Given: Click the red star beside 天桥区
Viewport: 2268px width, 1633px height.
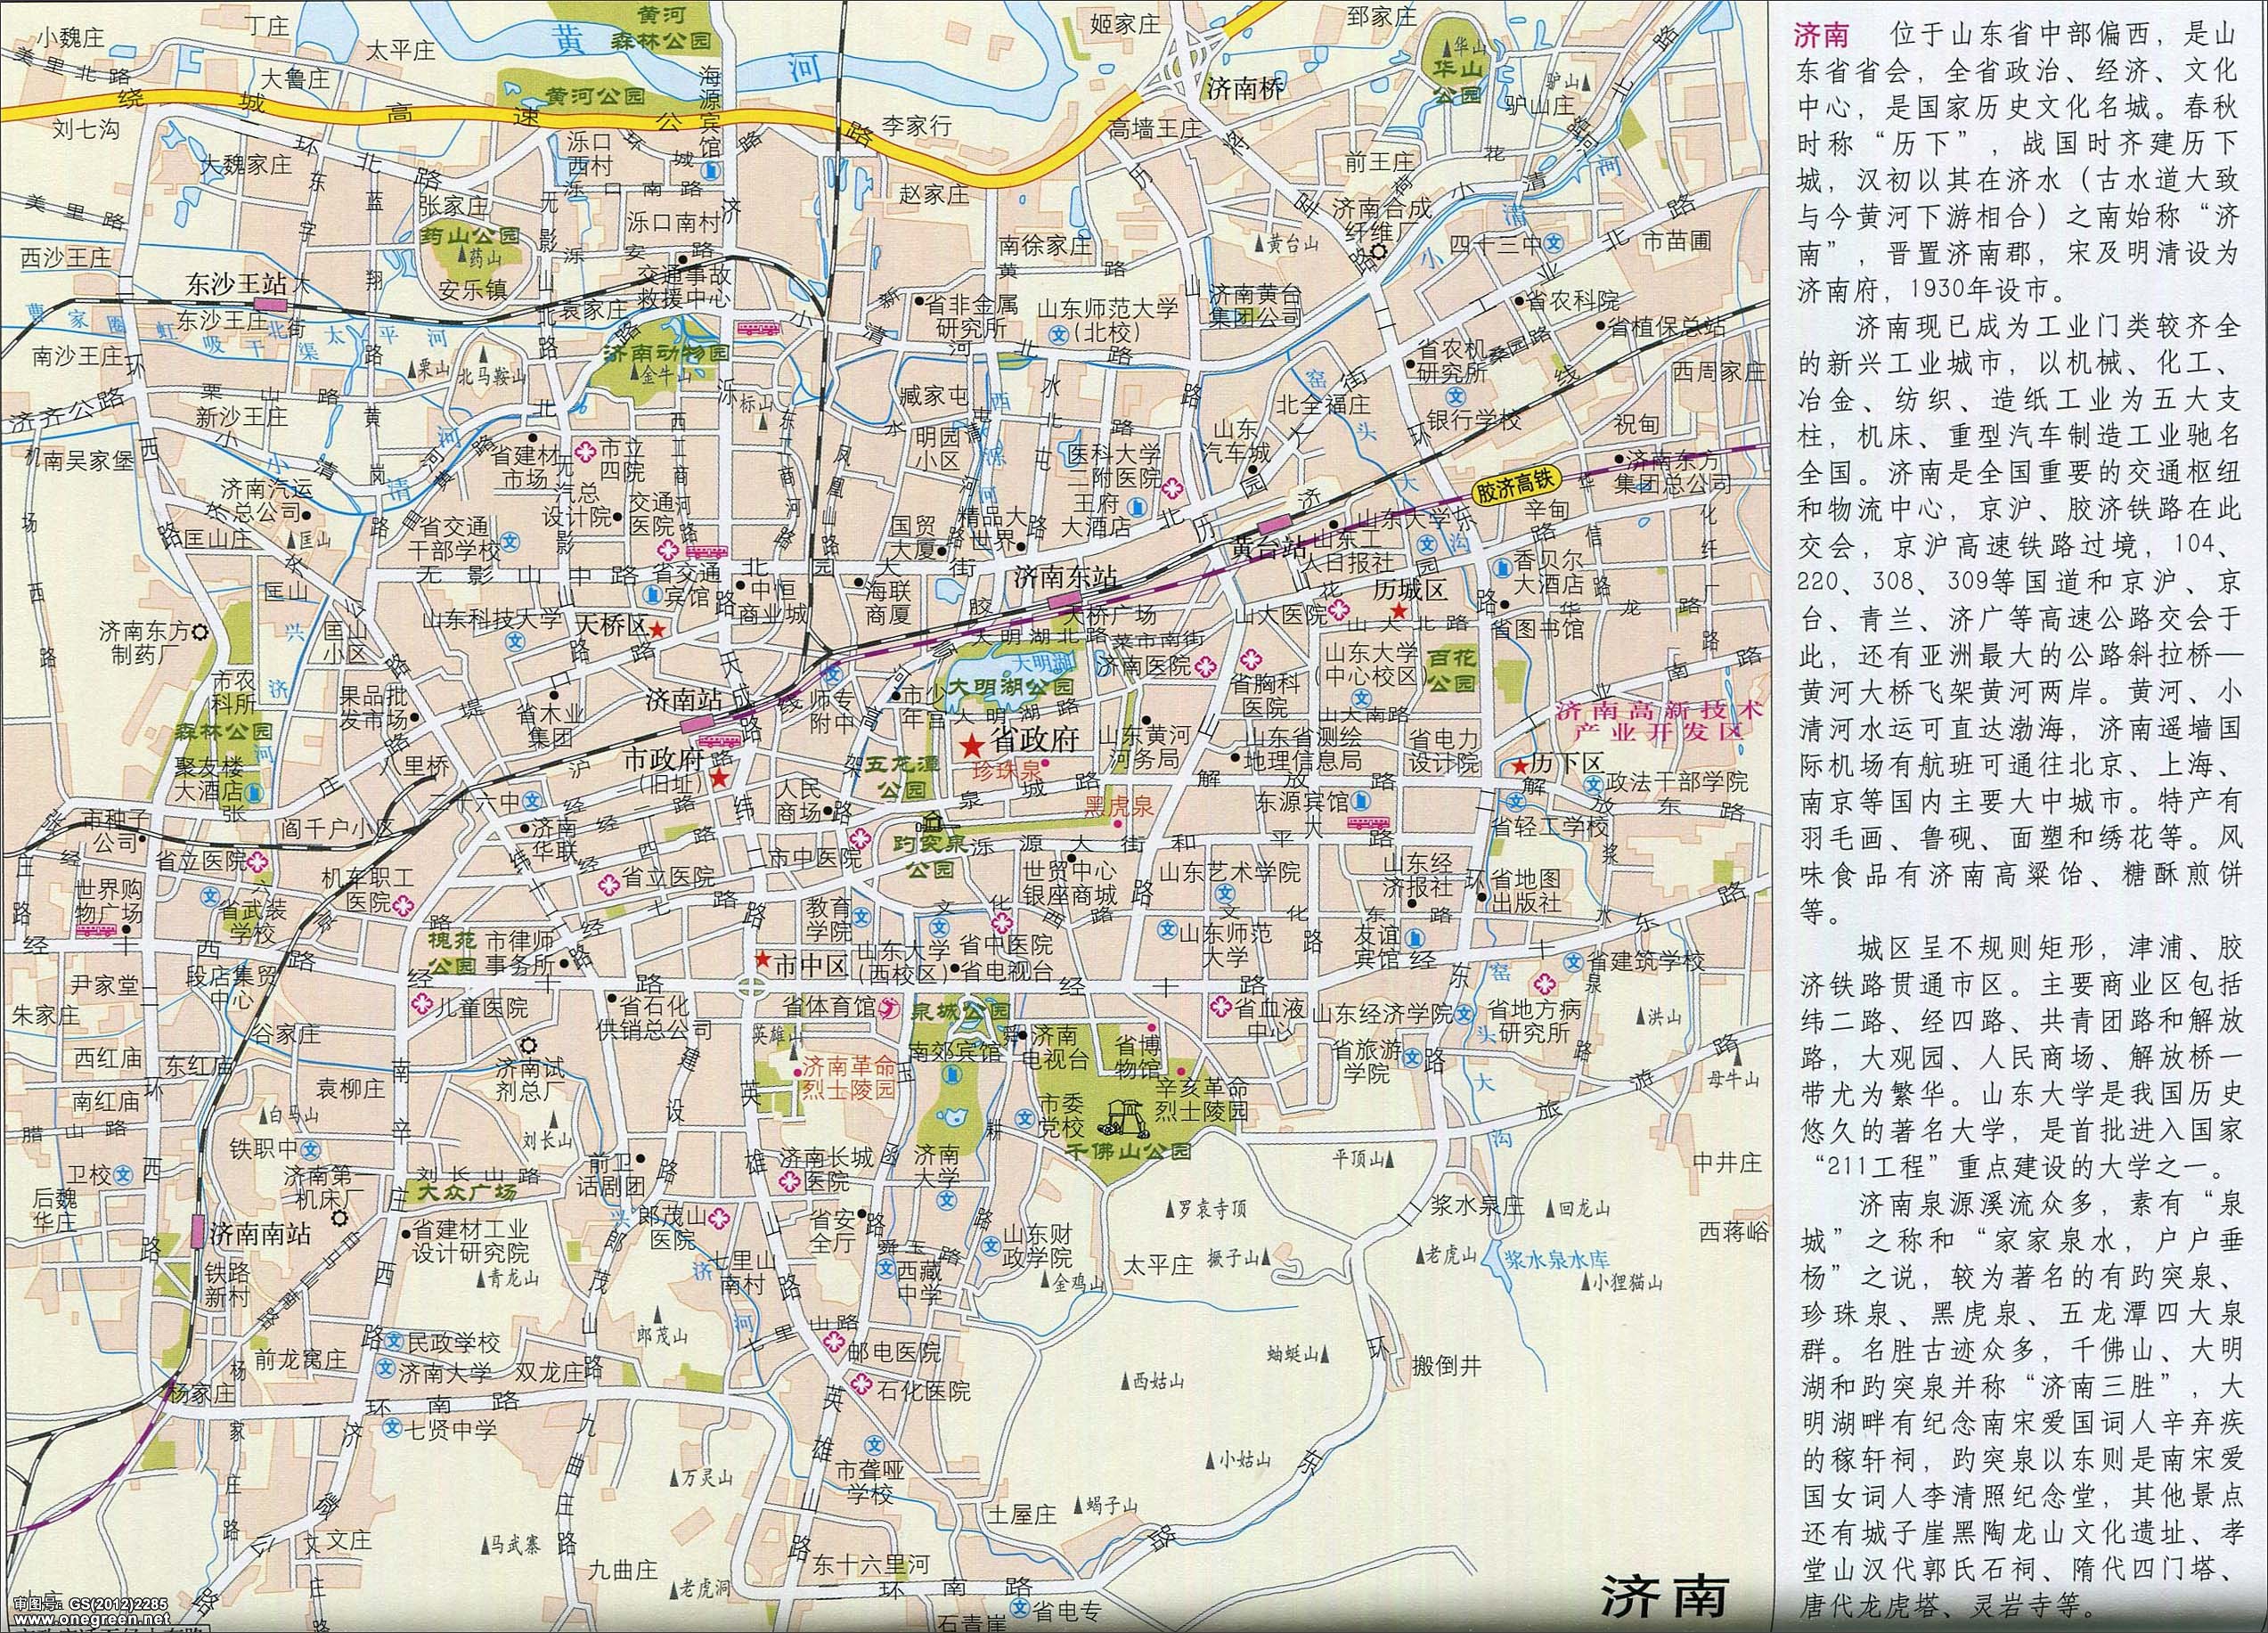Looking at the screenshot, I should coord(657,629).
